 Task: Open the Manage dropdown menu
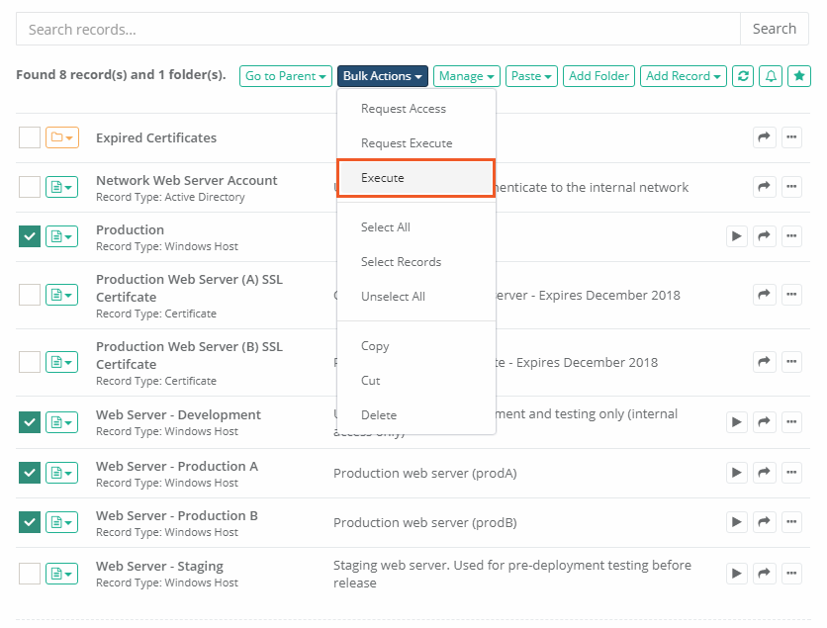pyautogui.click(x=467, y=76)
